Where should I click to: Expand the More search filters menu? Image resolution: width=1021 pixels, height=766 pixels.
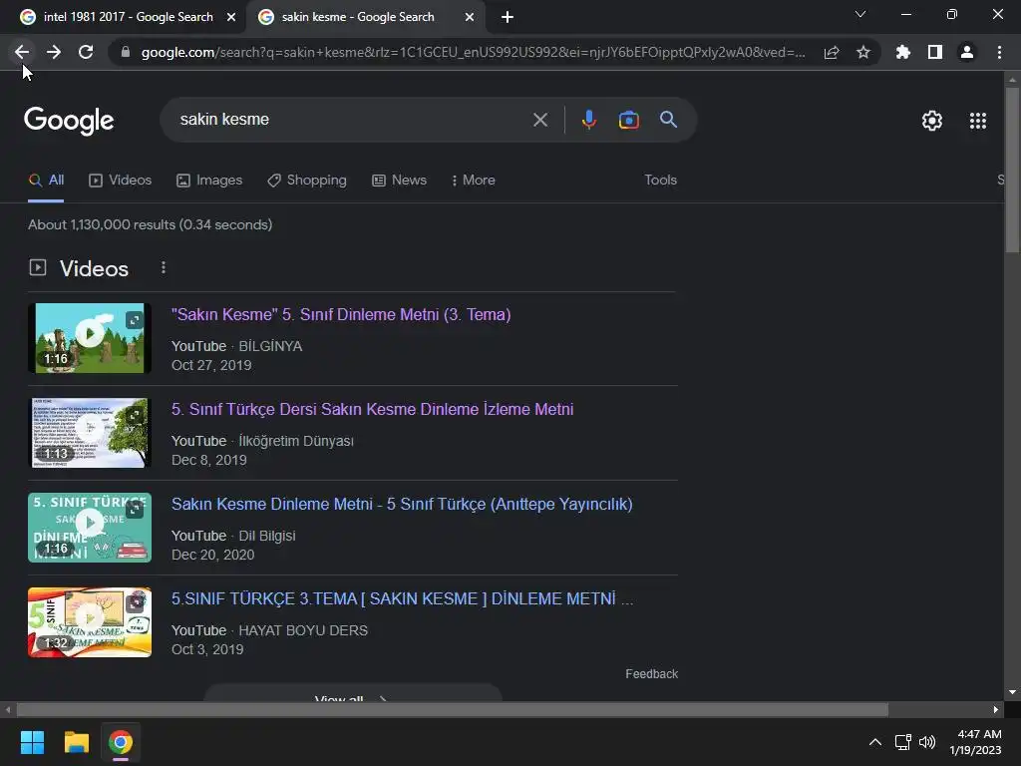[x=474, y=181]
